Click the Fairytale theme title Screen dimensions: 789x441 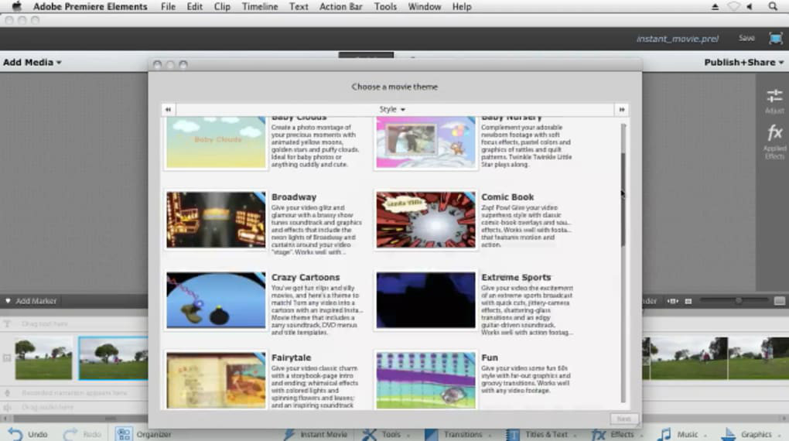(x=291, y=357)
